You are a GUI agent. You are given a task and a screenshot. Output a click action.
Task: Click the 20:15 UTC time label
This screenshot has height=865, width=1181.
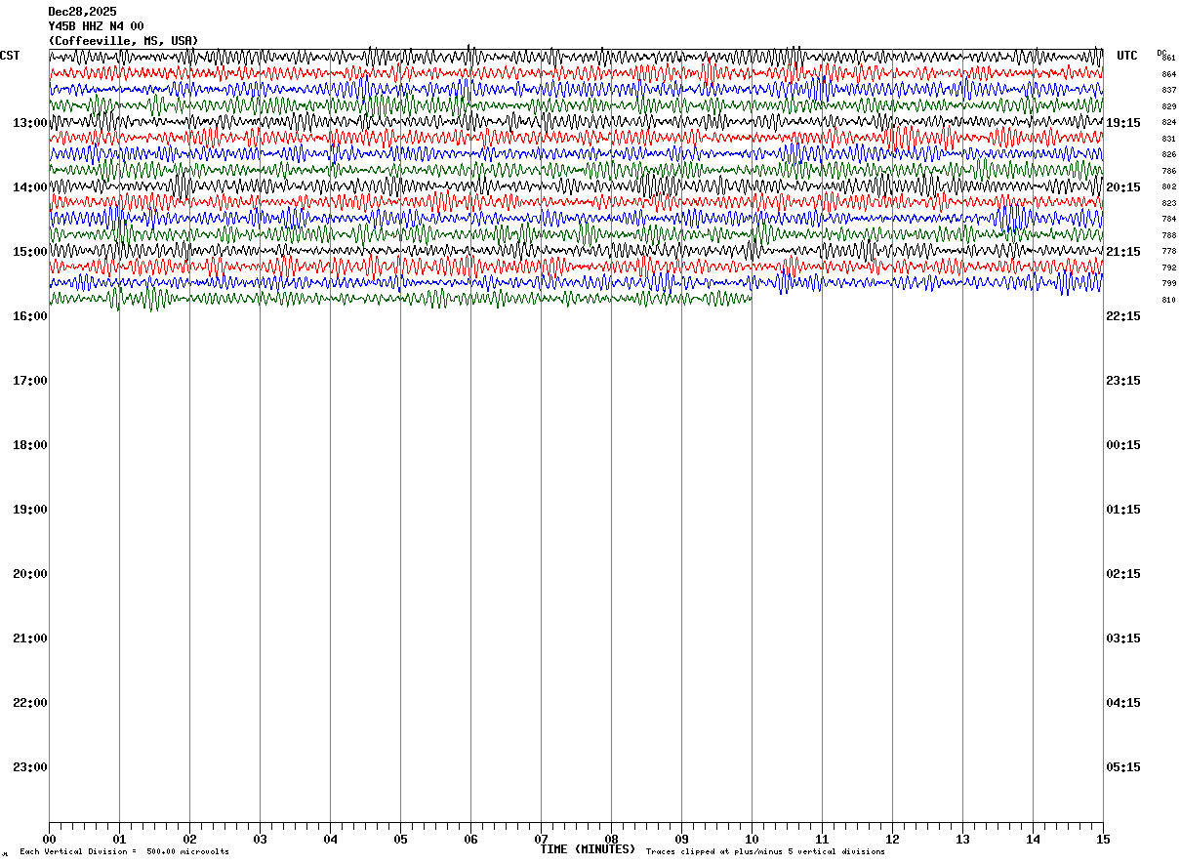coord(1123,187)
